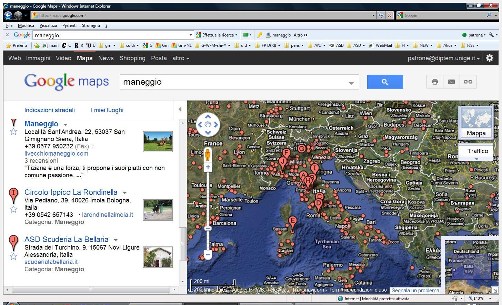Pan the map right with arrow control
Image resolution: width=502 pixels, height=305 pixels.
(x=216, y=125)
